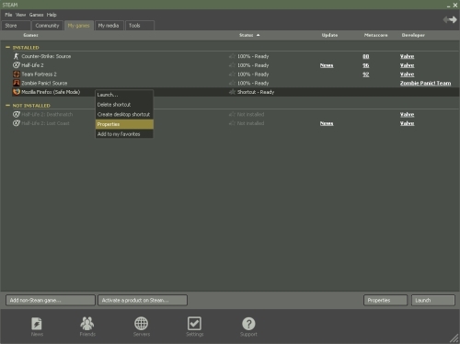This screenshot has height=344, width=460.
Task: Click the navigation forward arrow
Action: [x=454, y=19]
